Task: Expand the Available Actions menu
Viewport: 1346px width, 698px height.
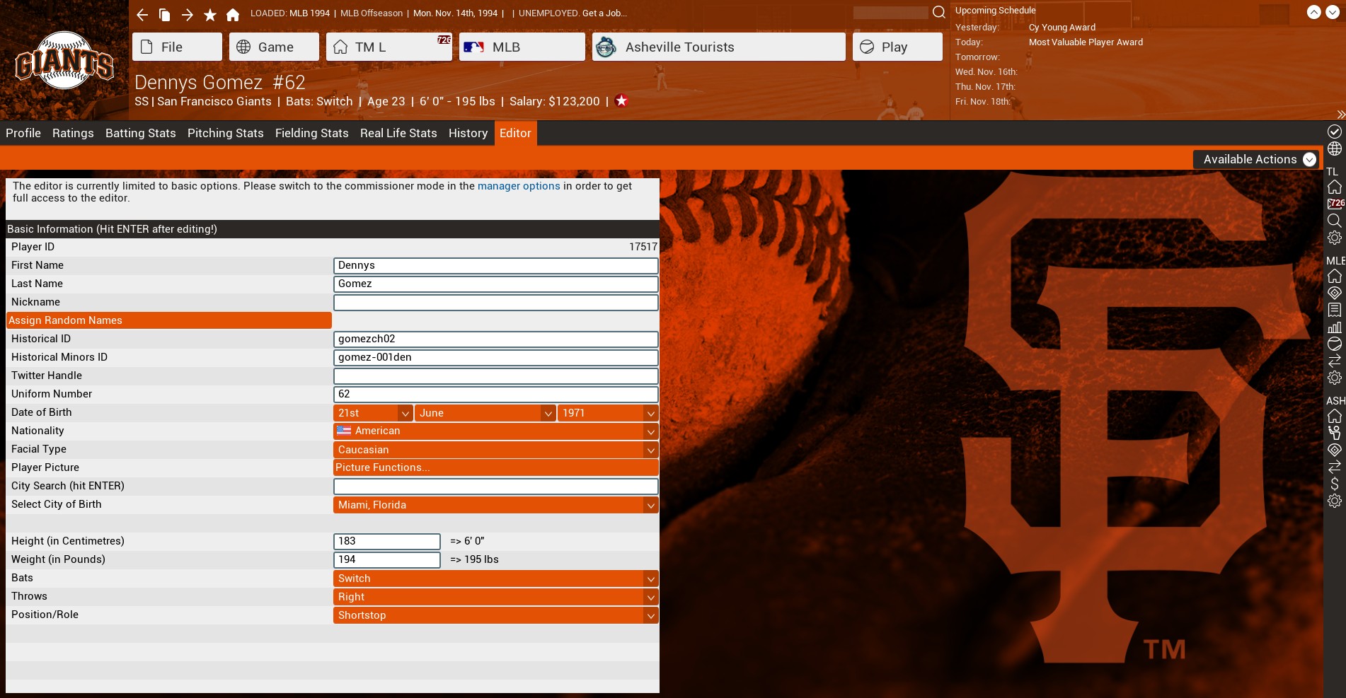Action: click(x=1258, y=160)
